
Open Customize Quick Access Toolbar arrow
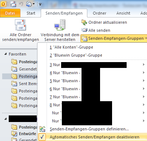[40, 4]
